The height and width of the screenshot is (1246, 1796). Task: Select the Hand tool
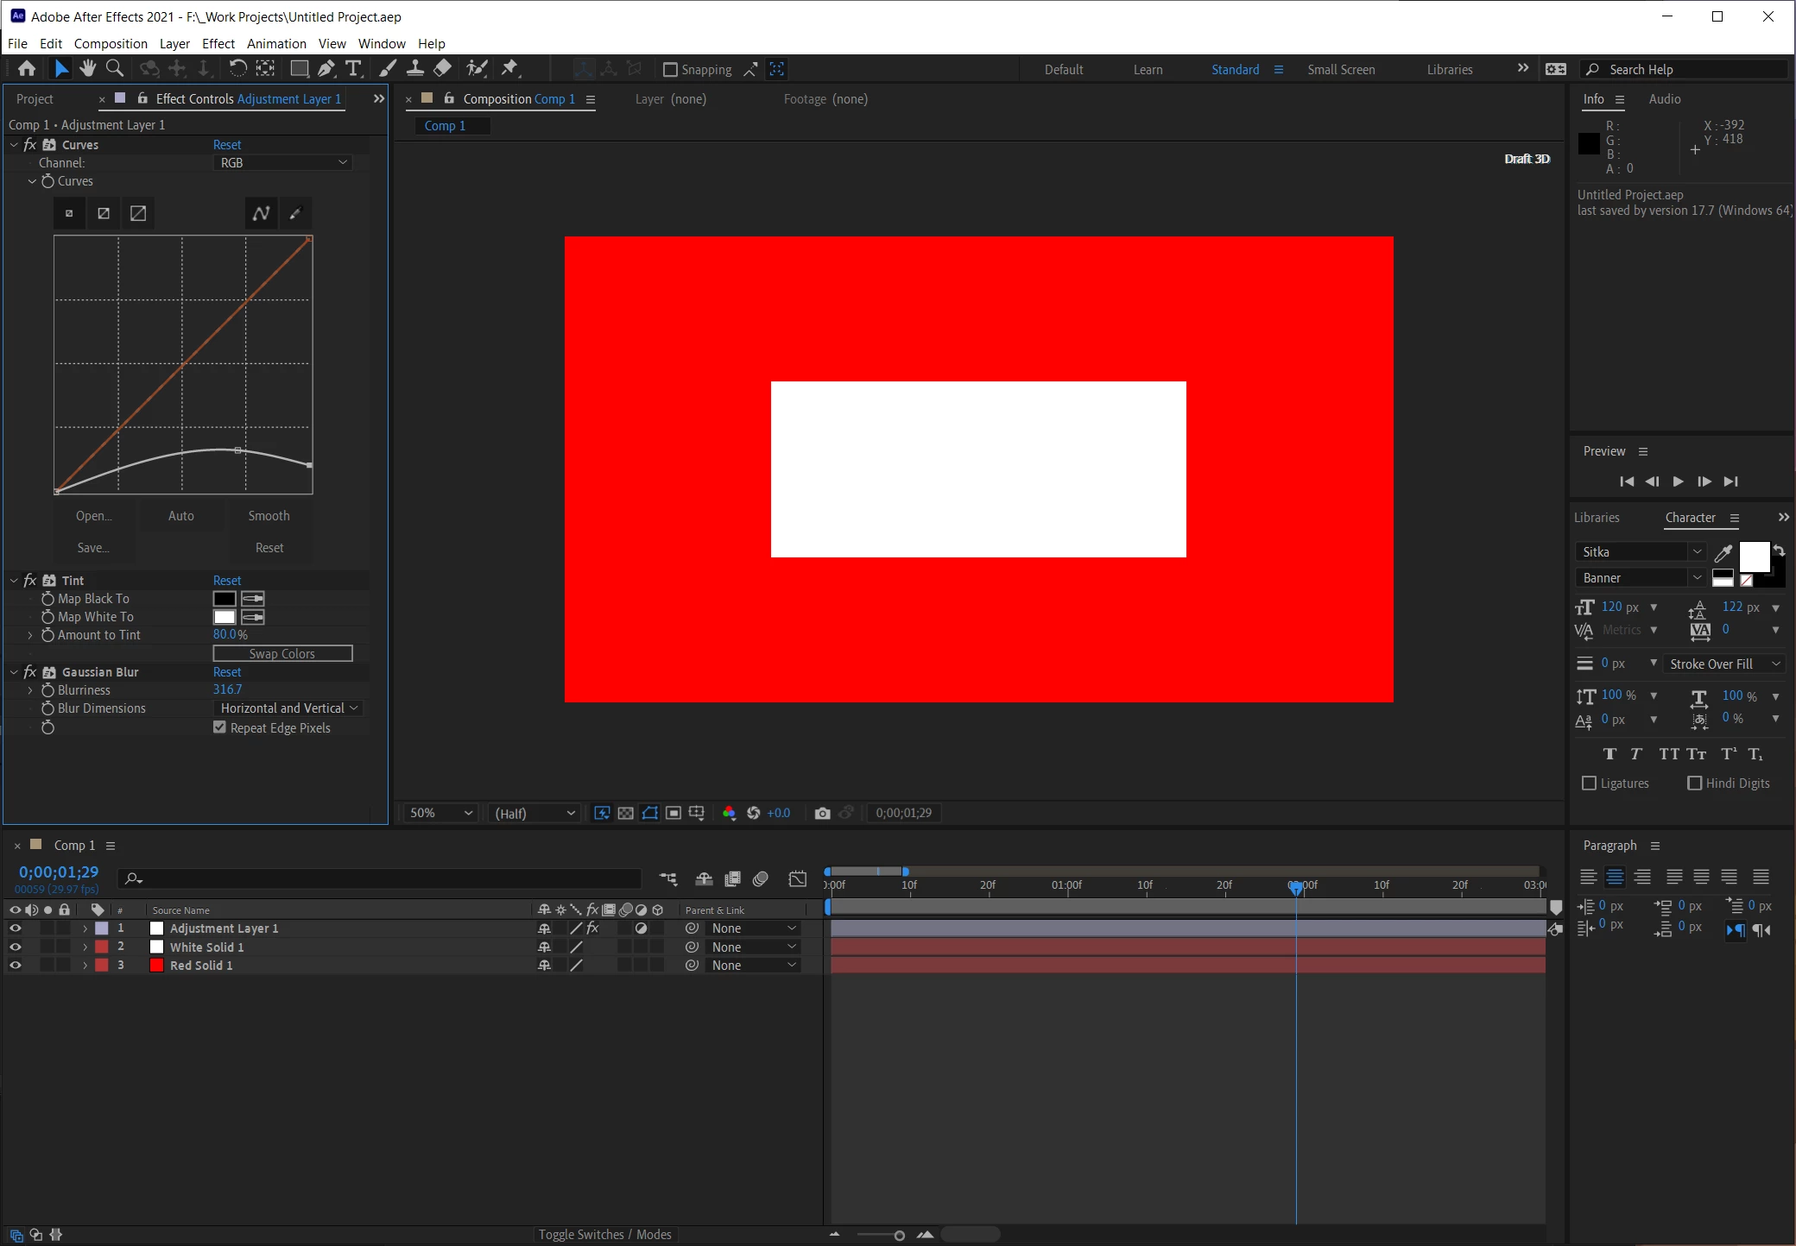87,68
